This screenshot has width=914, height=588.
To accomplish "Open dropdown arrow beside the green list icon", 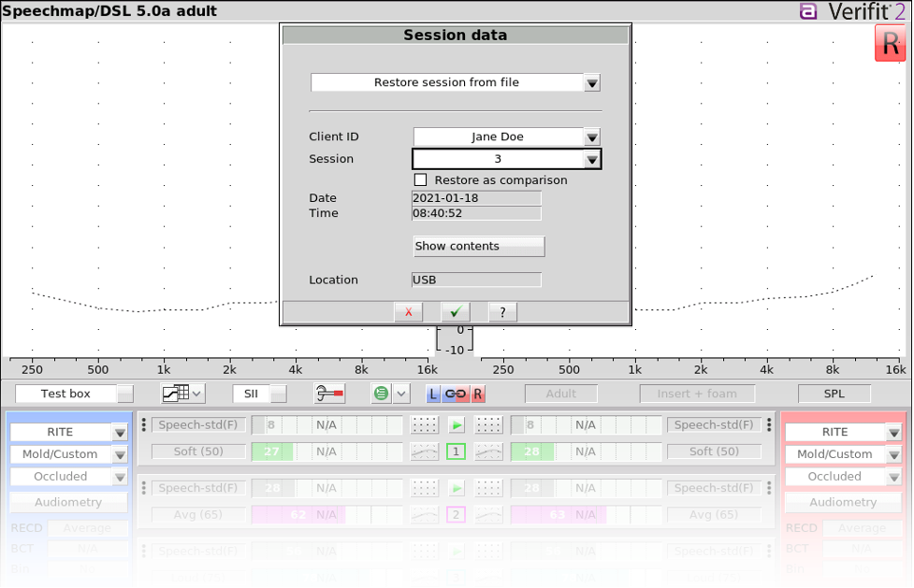I will coord(401,394).
